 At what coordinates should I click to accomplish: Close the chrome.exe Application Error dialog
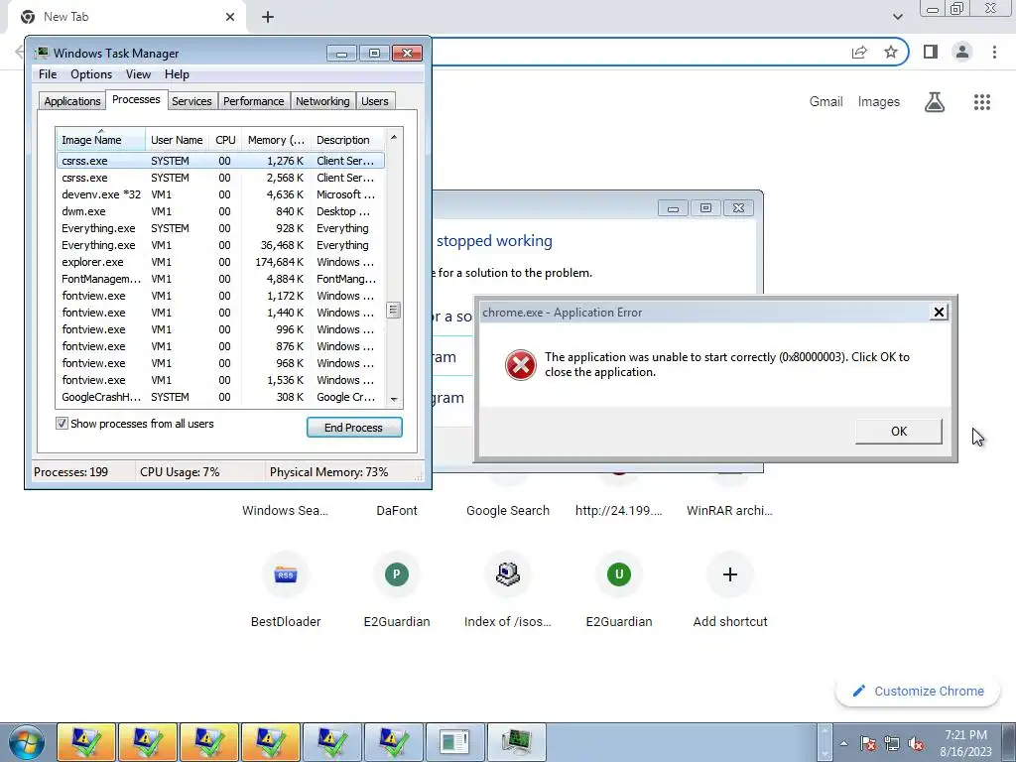(x=939, y=313)
